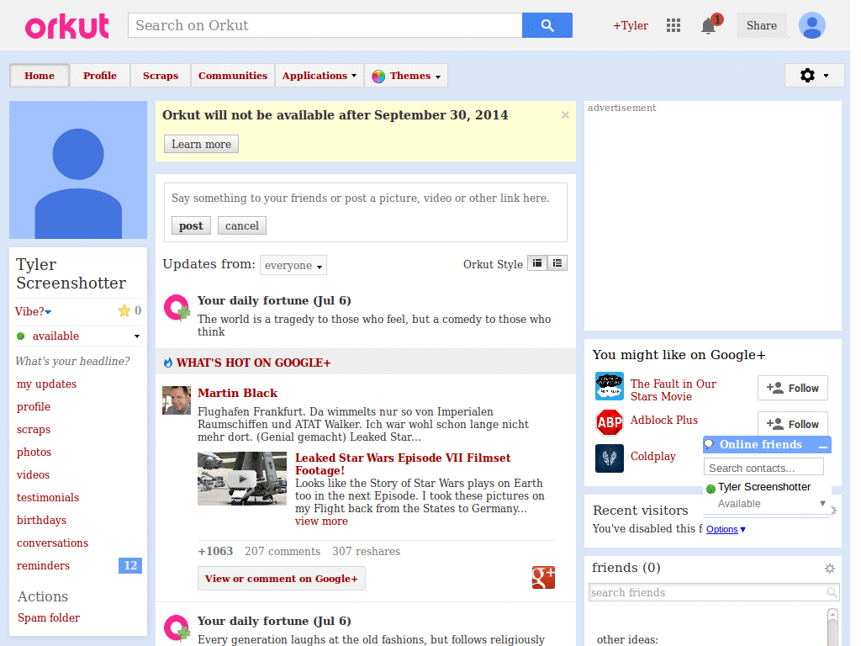Open the Martin Black name link
Screen dimensions: 861x646
pos(237,394)
